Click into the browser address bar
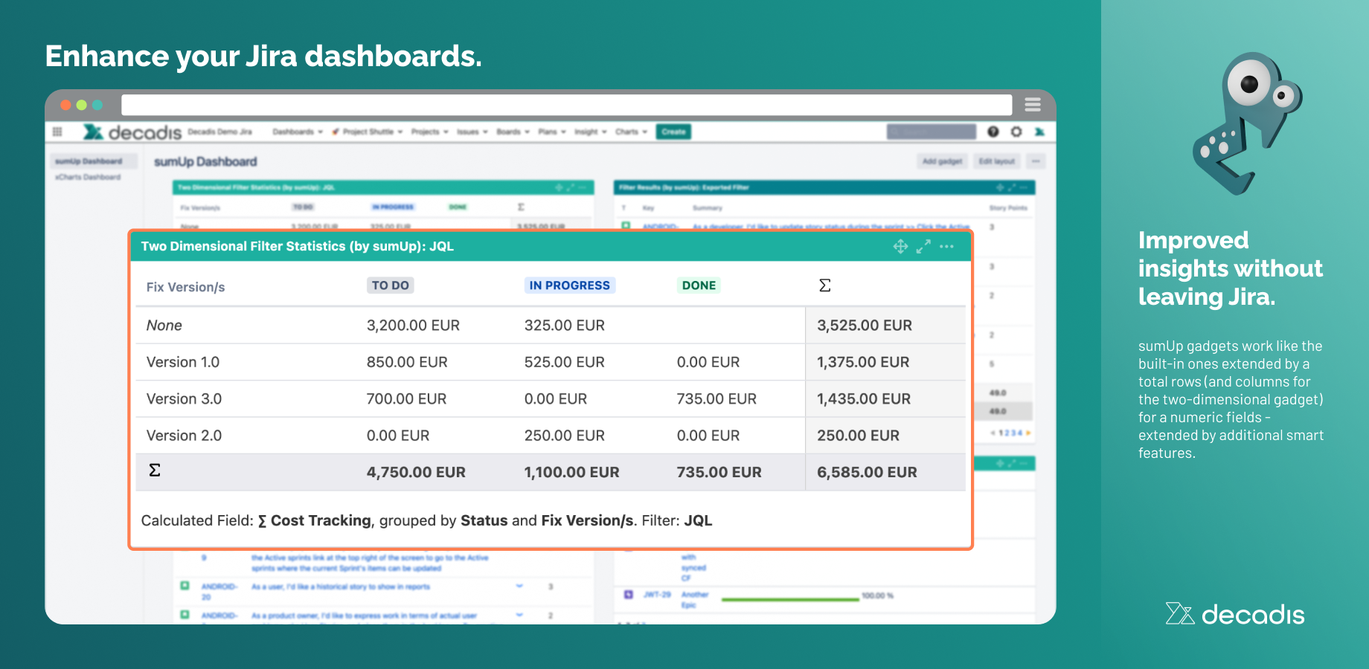This screenshot has width=1369, height=669. (x=566, y=105)
